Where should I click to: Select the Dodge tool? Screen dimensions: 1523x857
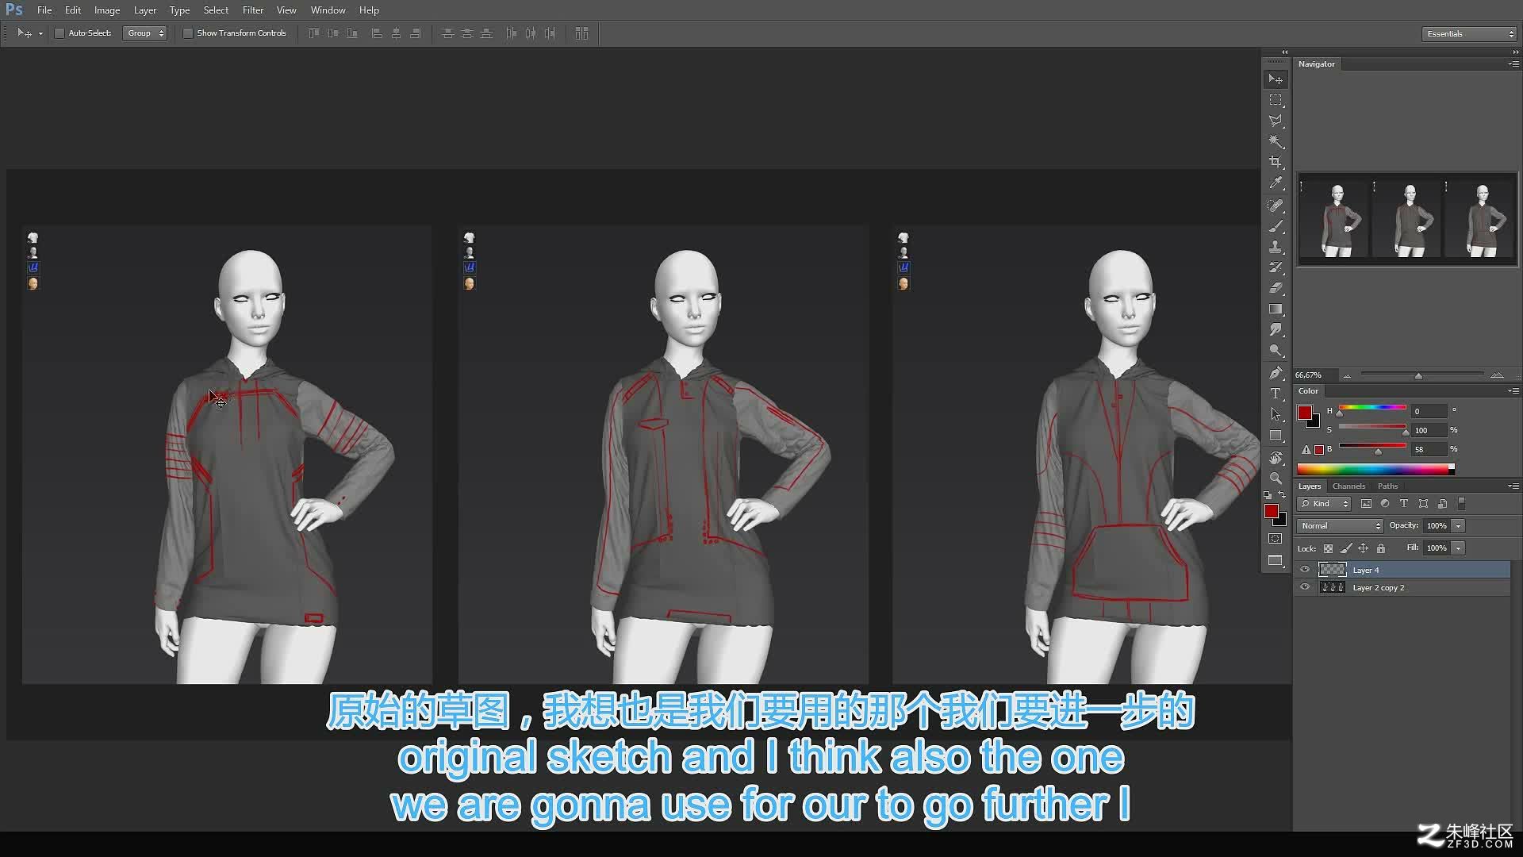coord(1276,350)
